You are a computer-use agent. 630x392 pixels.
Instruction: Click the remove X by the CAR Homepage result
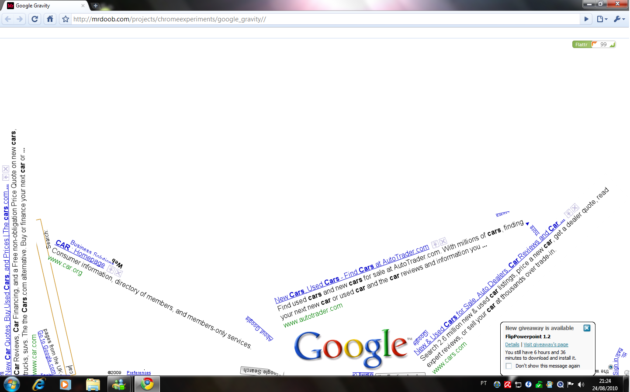pos(118,273)
